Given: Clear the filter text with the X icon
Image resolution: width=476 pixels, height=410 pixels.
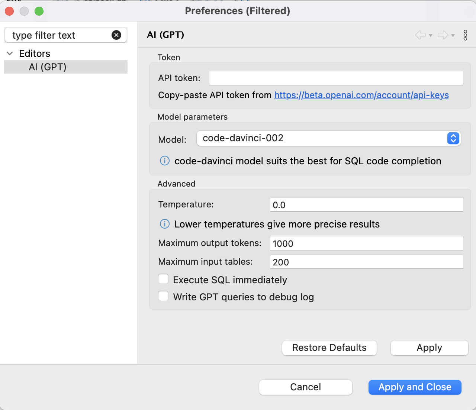Looking at the screenshot, I should point(116,35).
